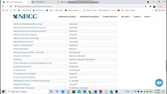
Task: Open the Яндекс bookmark
Action: pos(59,10)
